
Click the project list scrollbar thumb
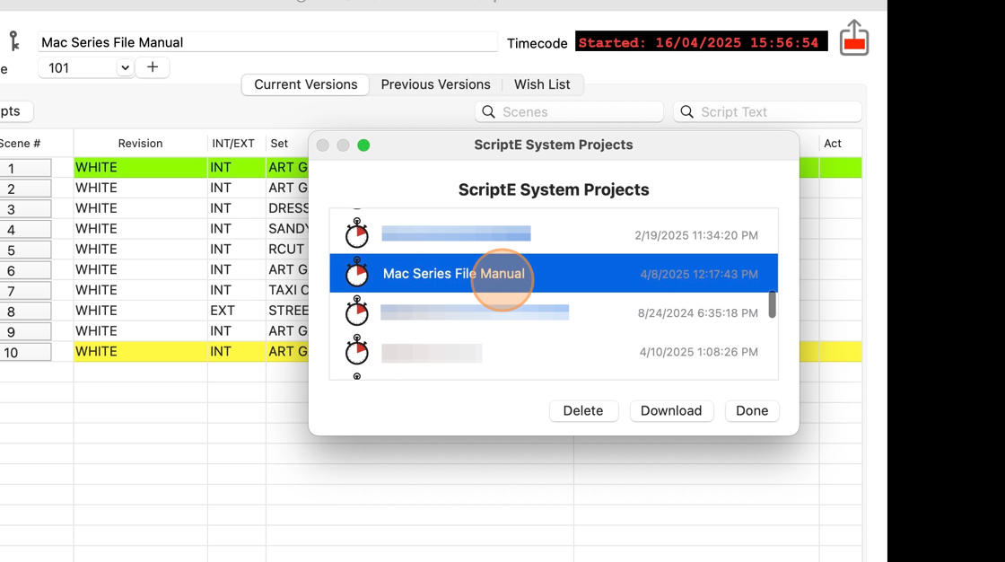pyautogui.click(x=773, y=304)
